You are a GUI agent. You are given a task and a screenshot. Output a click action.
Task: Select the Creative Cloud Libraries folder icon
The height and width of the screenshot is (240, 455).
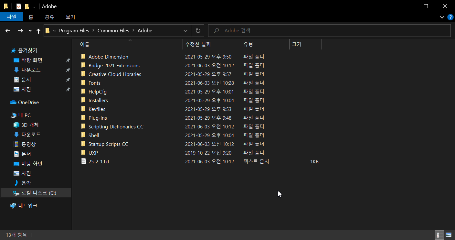83,74
